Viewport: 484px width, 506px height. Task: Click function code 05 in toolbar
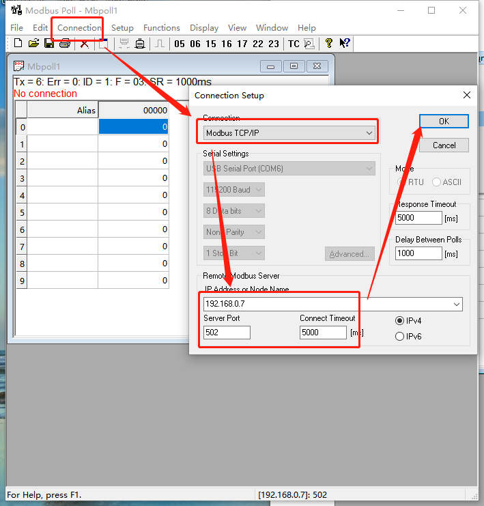(x=180, y=44)
